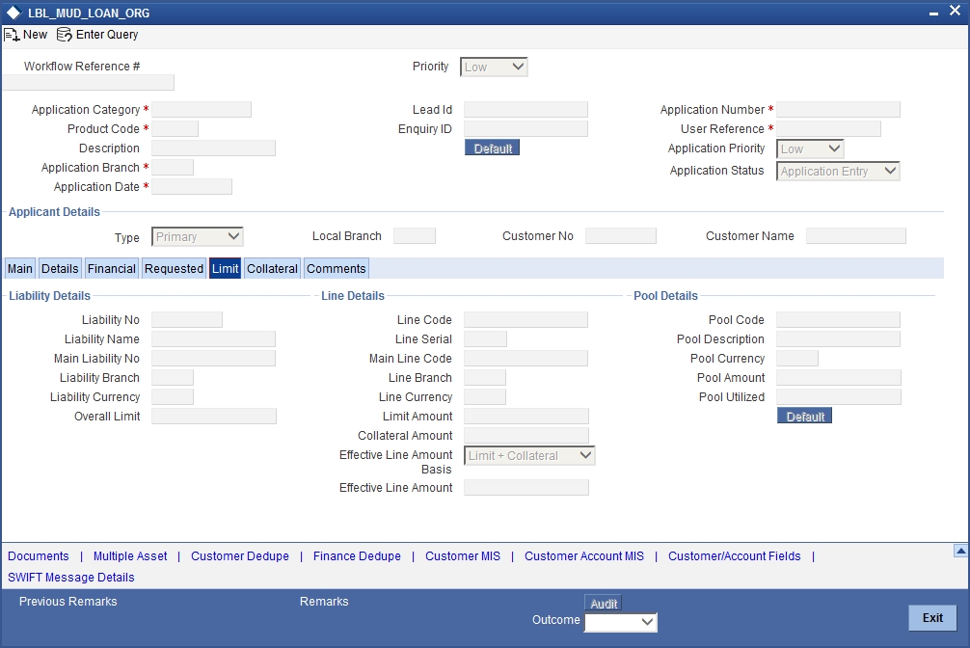This screenshot has width=970, height=648.
Task: Open the Multiple Asset link
Action: click(x=130, y=555)
